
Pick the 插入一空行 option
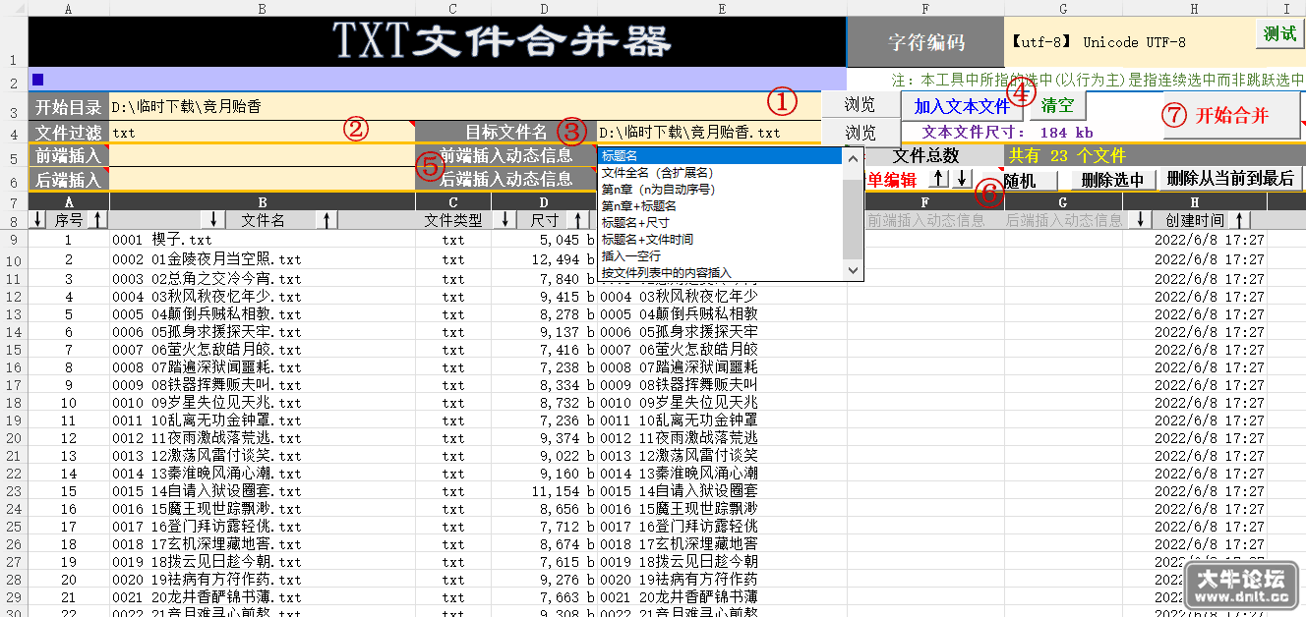720,255
